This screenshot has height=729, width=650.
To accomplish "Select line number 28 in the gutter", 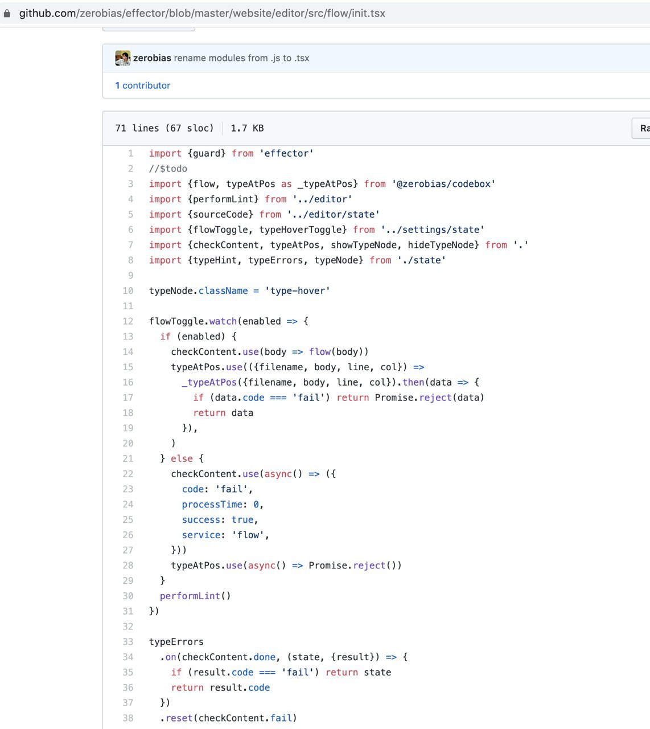I will coord(128,566).
